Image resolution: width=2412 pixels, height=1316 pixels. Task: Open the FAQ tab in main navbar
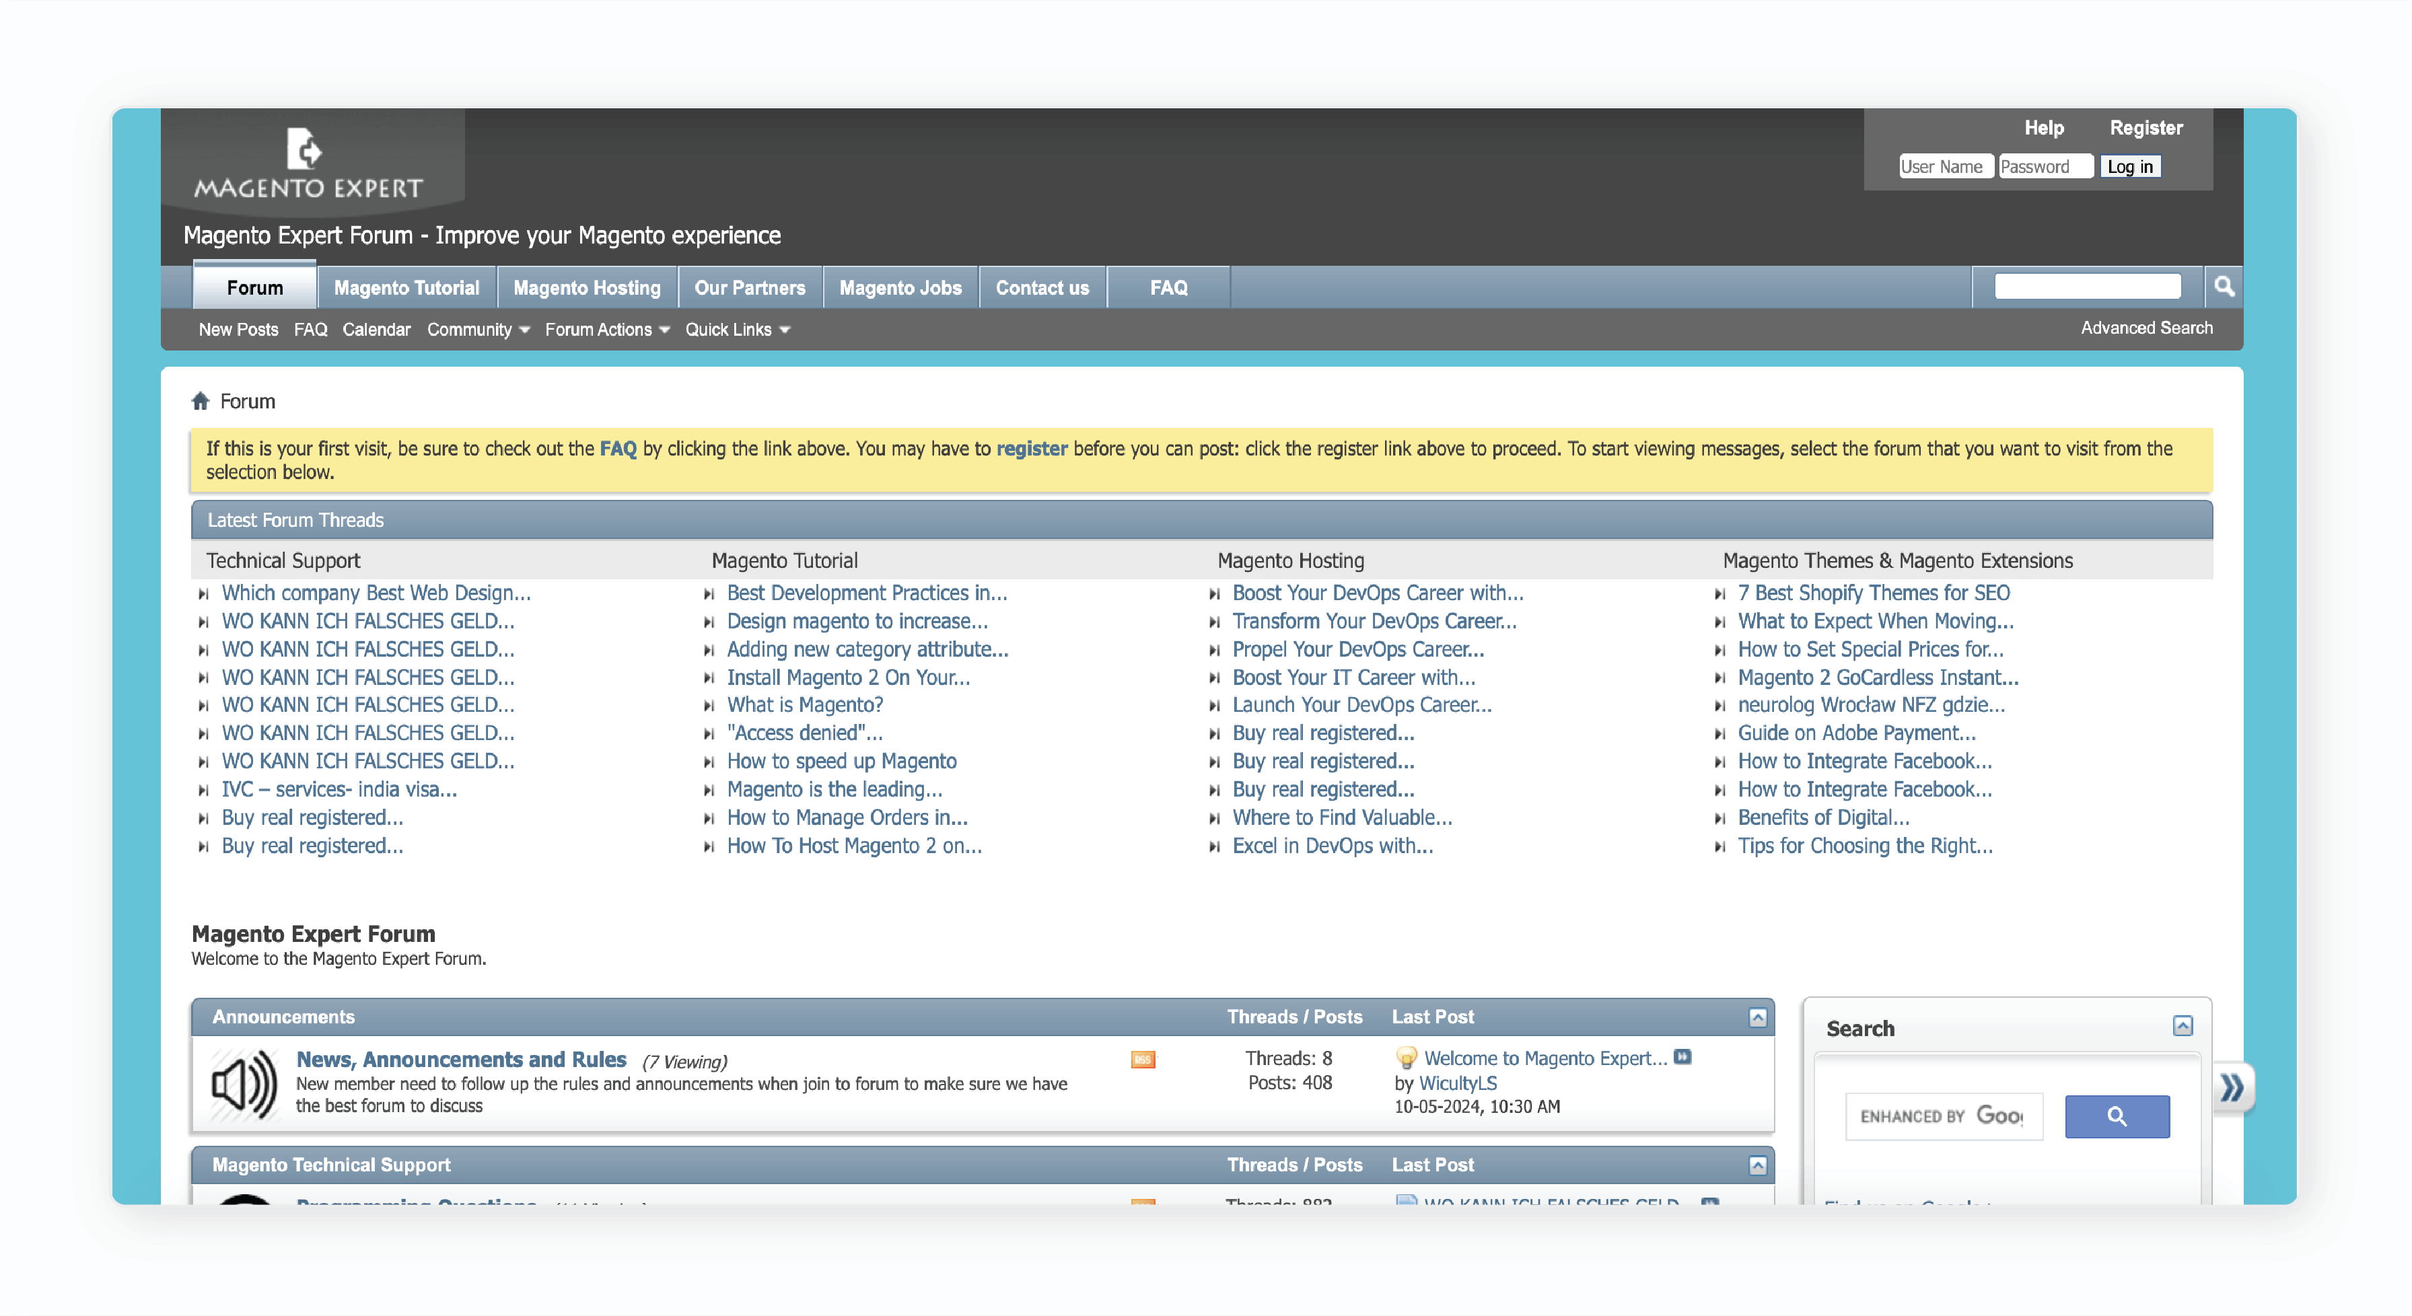pos(1168,287)
